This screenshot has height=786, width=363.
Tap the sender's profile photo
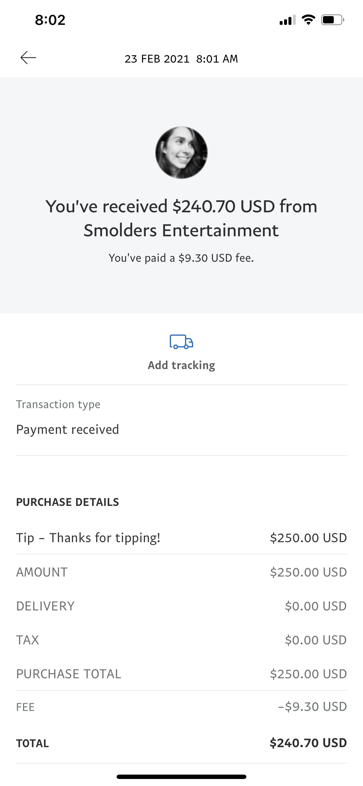181,153
